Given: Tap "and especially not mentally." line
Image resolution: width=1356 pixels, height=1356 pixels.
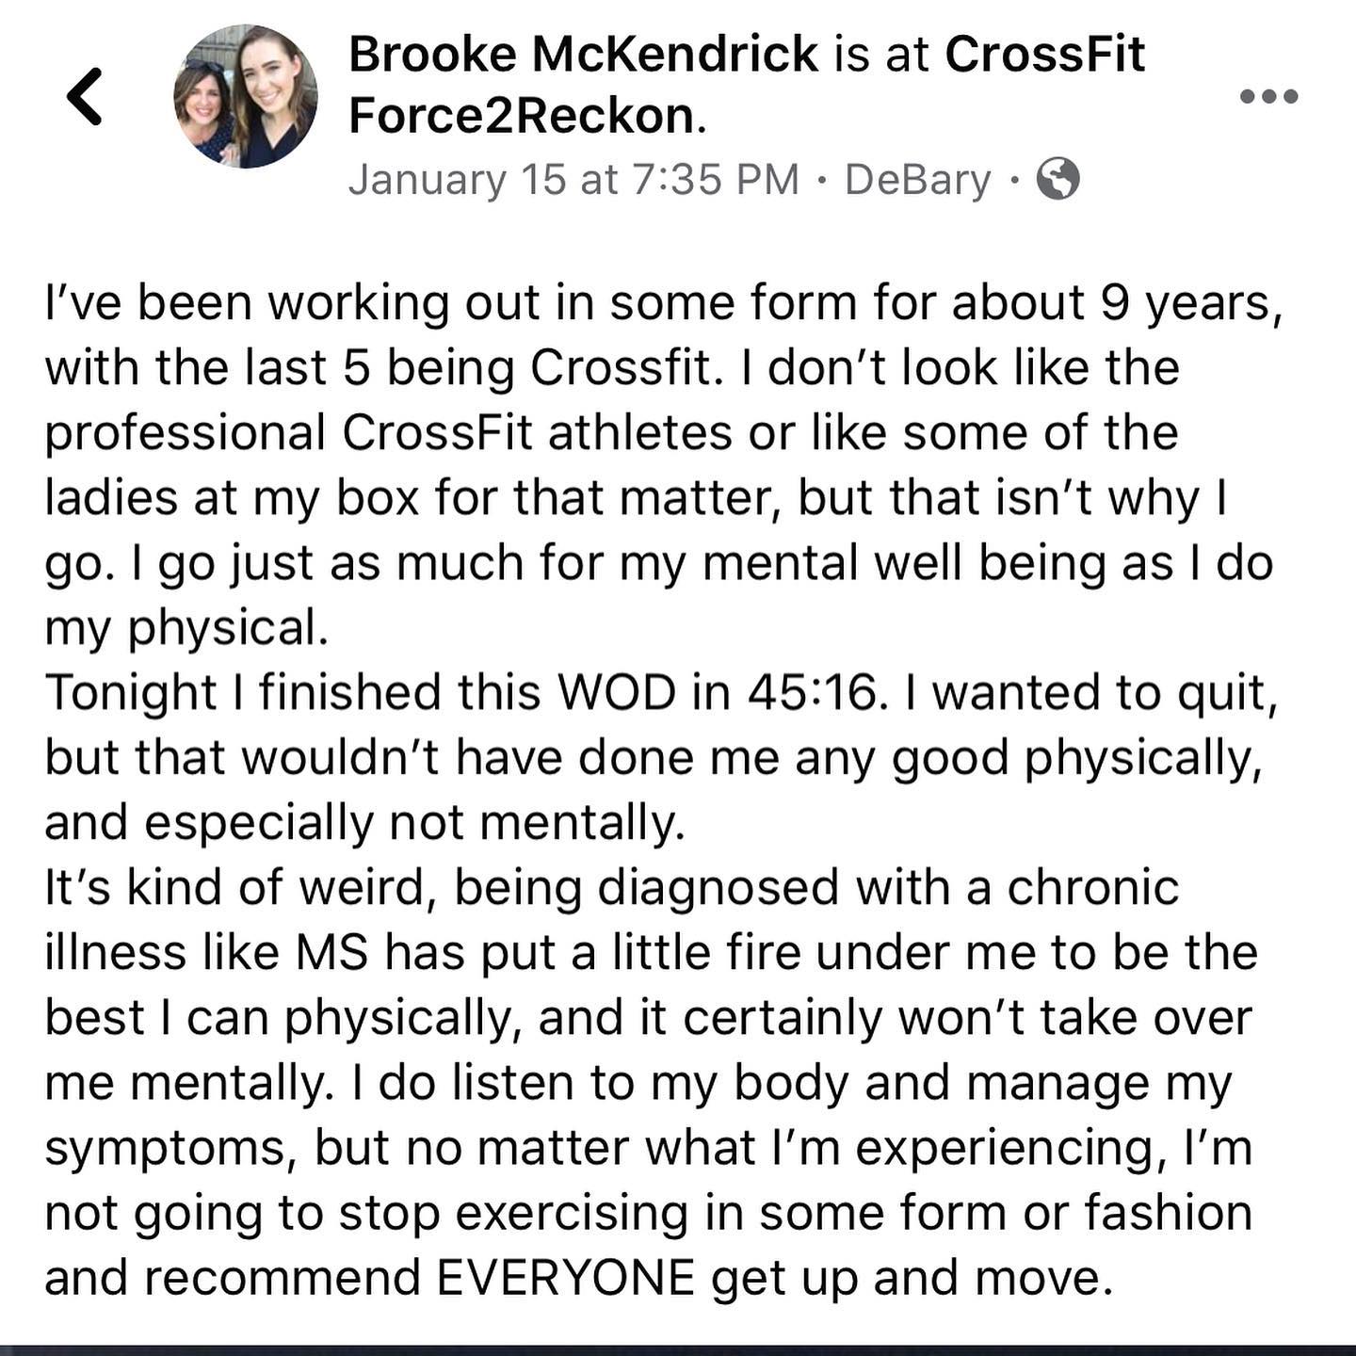Looking at the screenshot, I should [x=364, y=823].
